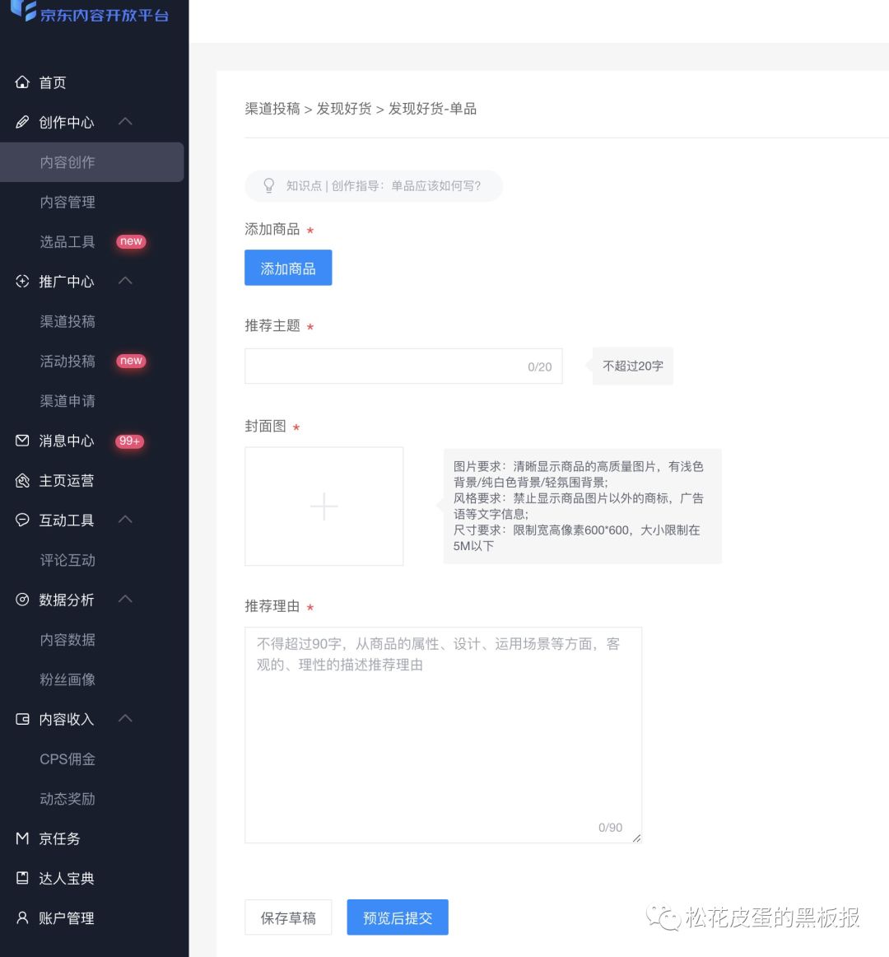Click the 主页运营 sidebar icon
This screenshot has width=889, height=957.
pos(22,480)
